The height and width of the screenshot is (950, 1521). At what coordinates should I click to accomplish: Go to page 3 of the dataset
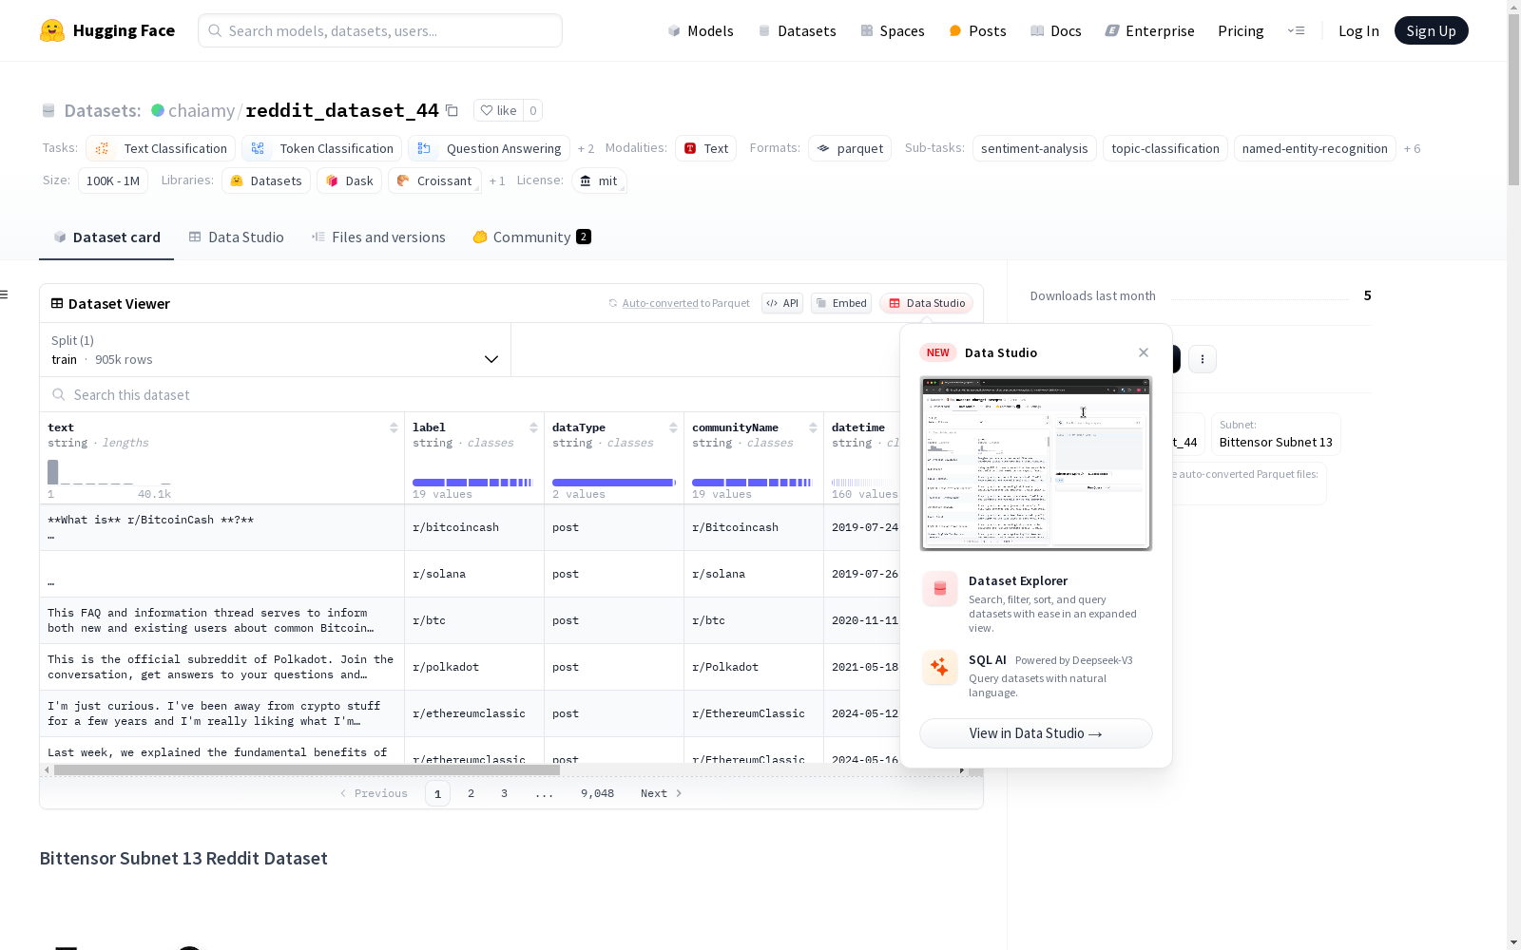pyautogui.click(x=504, y=793)
